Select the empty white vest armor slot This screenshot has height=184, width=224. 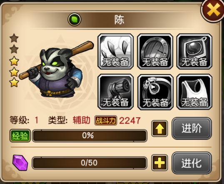[194, 92]
